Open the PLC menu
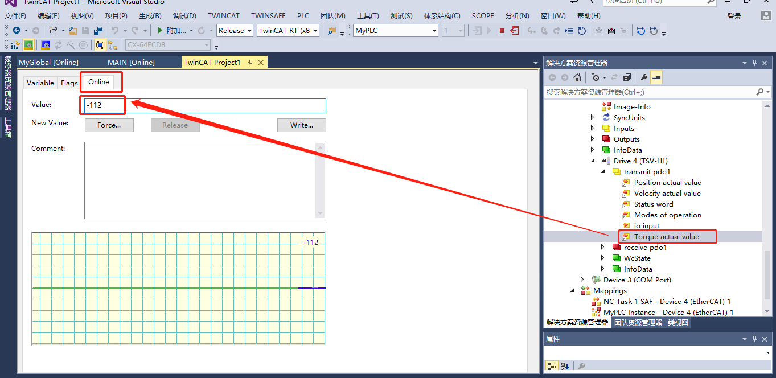Screen dimensions: 776x378 point(303,16)
